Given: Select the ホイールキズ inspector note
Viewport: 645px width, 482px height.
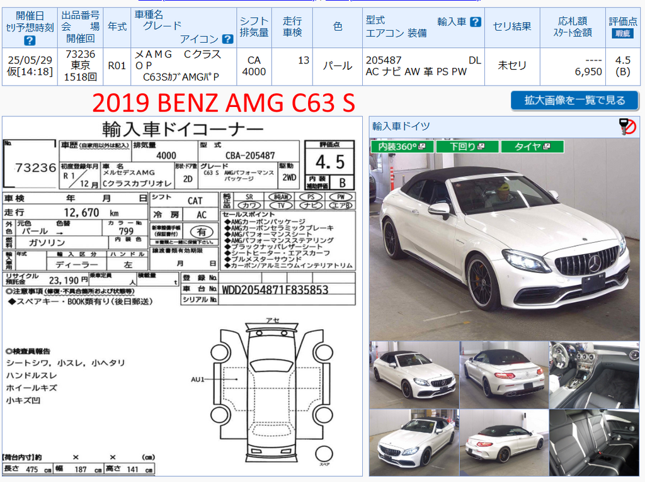Looking at the screenshot, I should (x=31, y=388).
